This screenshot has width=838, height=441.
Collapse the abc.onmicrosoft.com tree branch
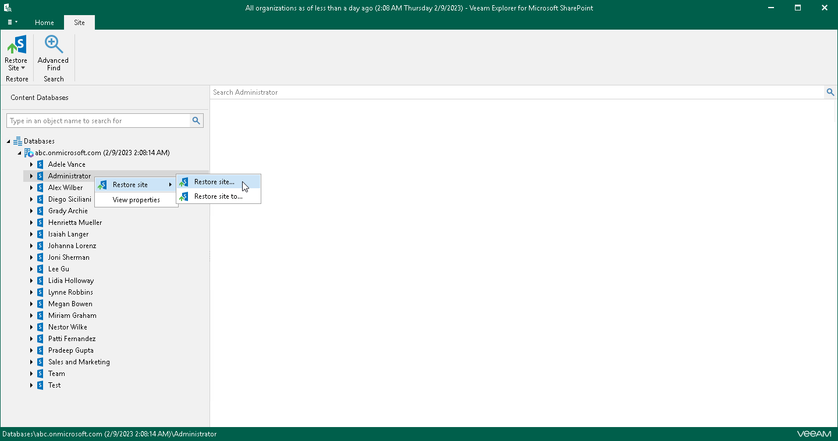click(x=19, y=152)
